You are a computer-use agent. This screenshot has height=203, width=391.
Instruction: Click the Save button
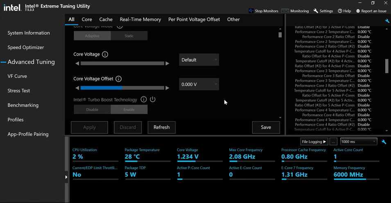pyautogui.click(x=266, y=127)
